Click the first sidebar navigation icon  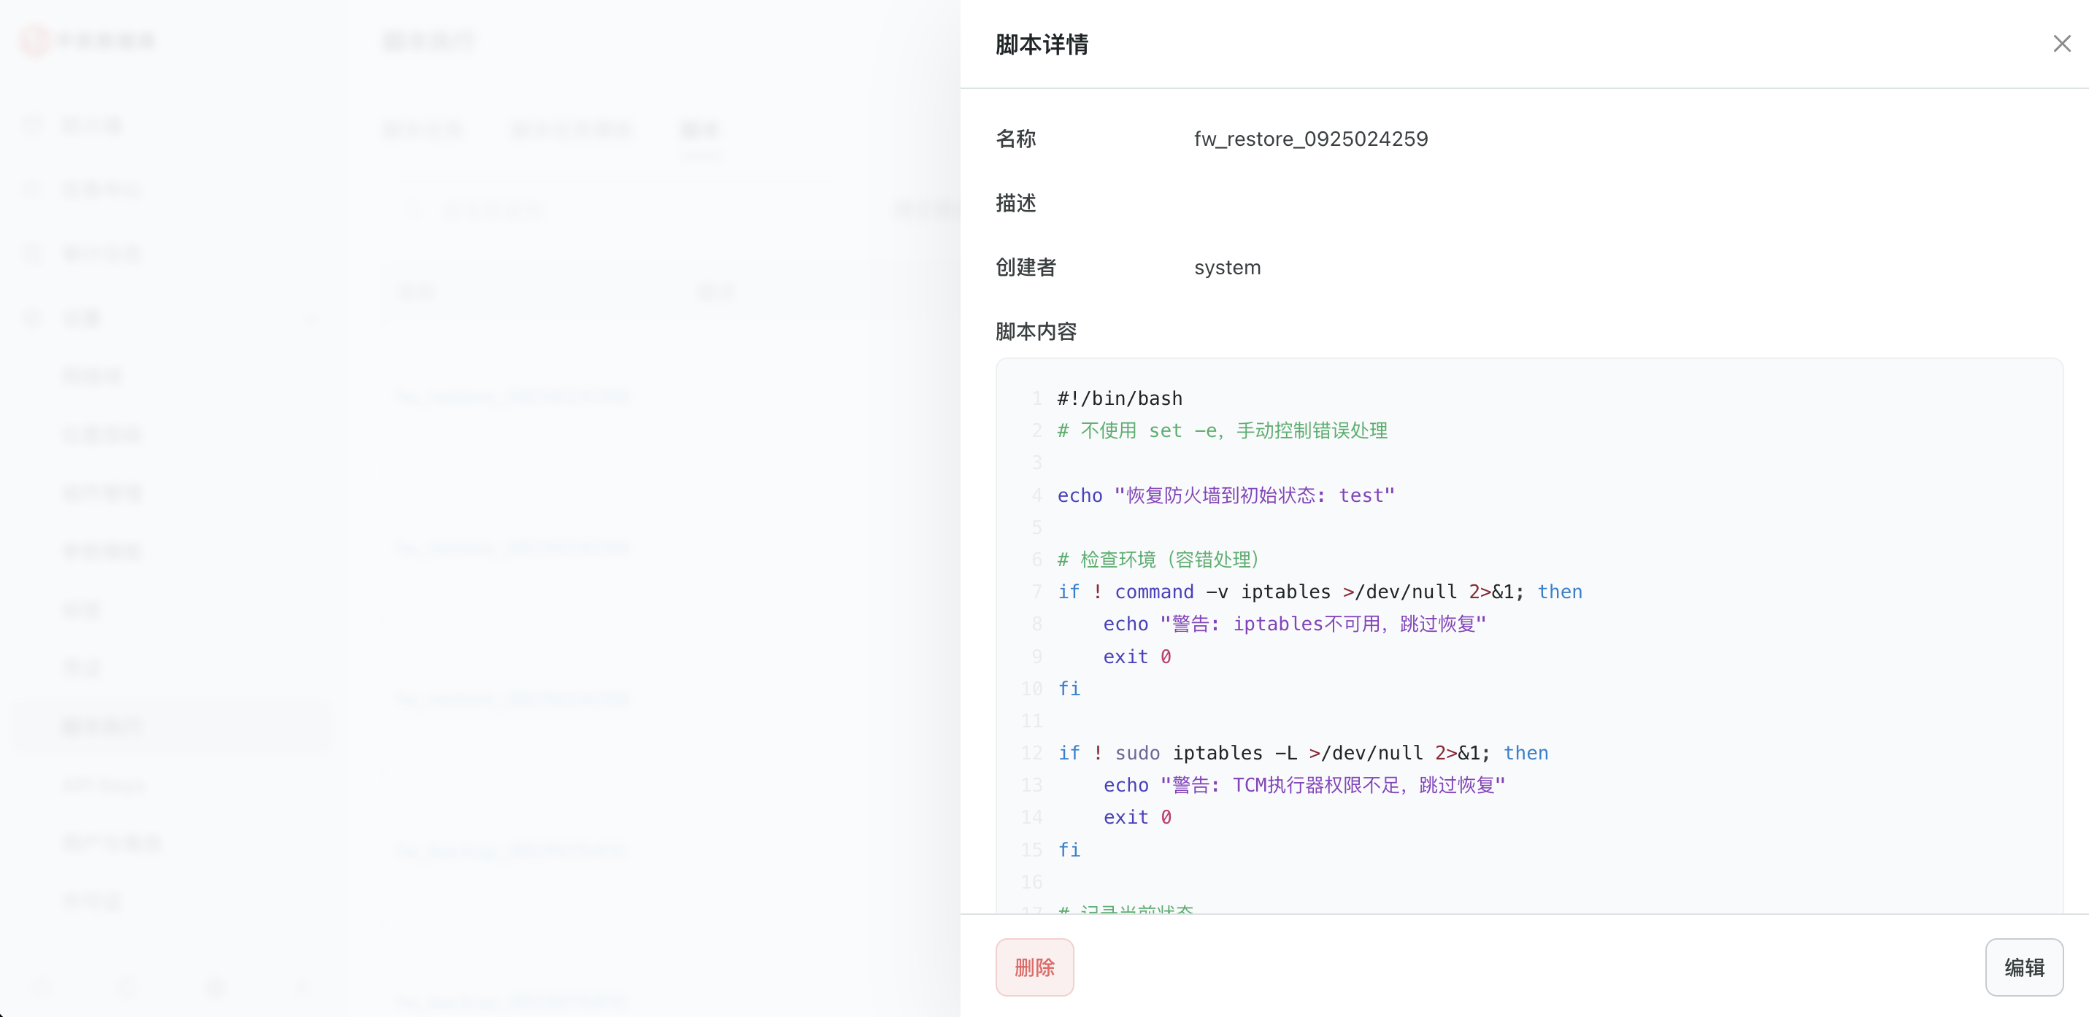coord(32,125)
